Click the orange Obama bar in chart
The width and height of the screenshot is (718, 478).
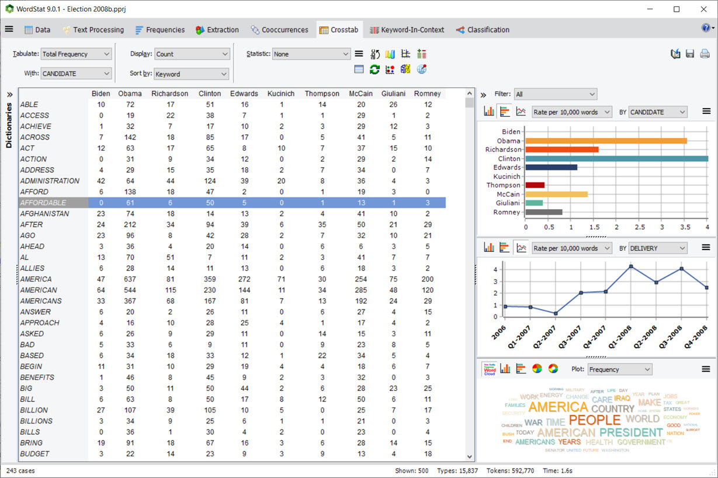click(x=606, y=141)
